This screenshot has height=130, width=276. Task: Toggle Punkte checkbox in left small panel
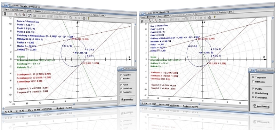121,85
